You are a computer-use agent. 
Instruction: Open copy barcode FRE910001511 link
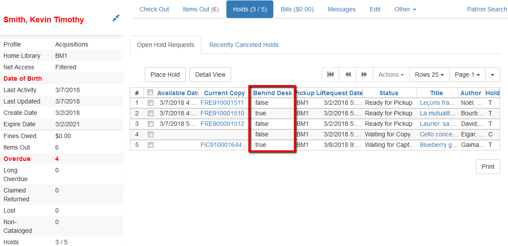(x=222, y=103)
